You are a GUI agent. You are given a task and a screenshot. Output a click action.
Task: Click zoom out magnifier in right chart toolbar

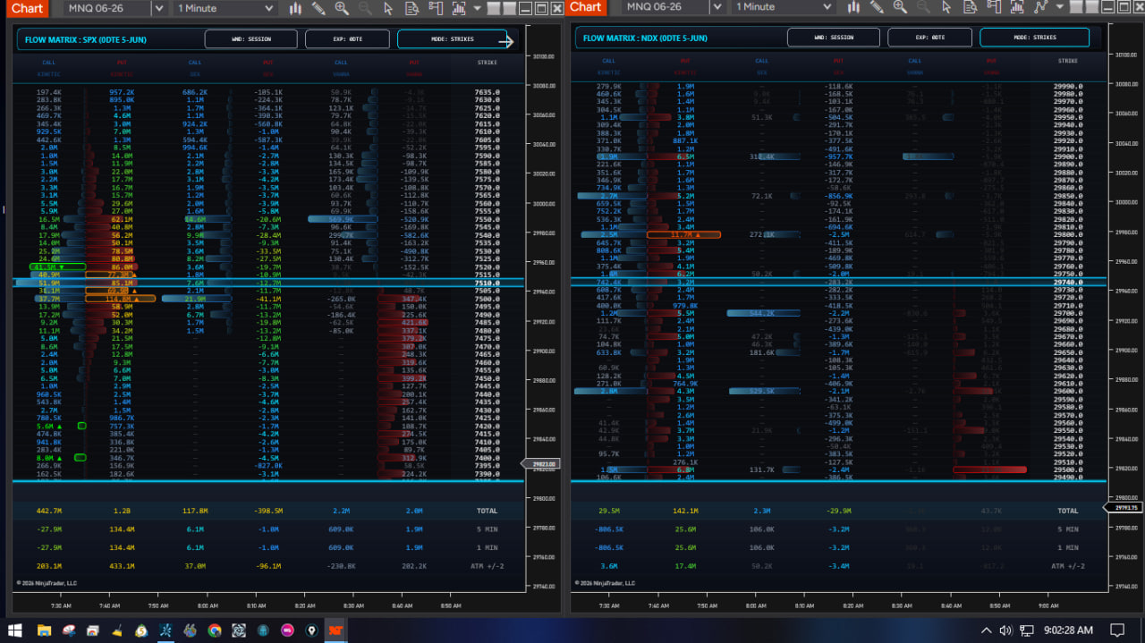pos(923,8)
